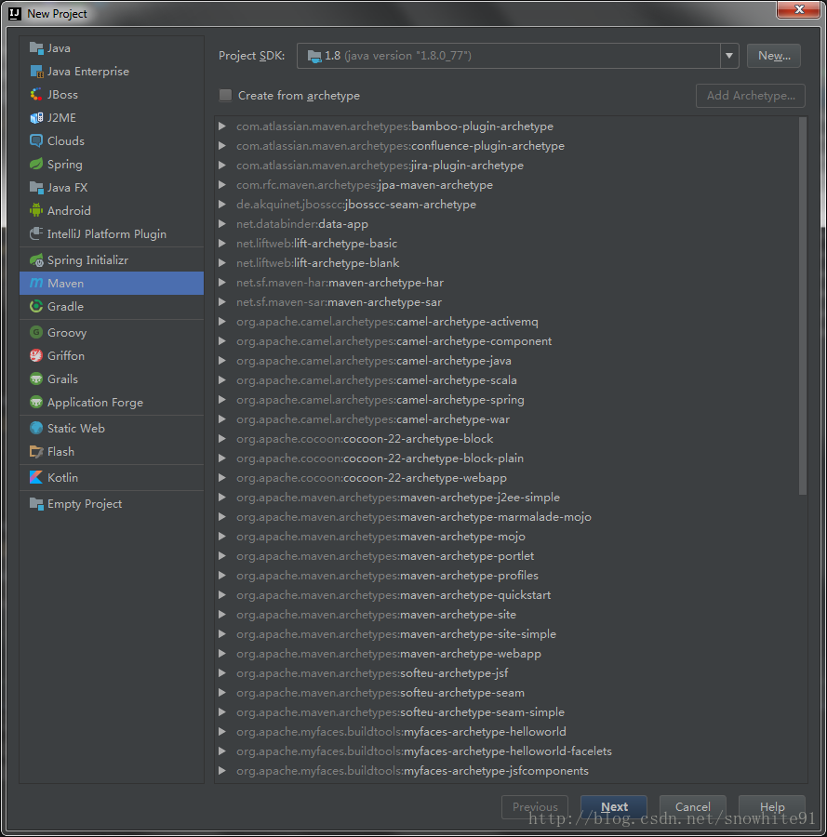Click the Empty Project folder icon
The image size is (827, 837).
[36, 503]
